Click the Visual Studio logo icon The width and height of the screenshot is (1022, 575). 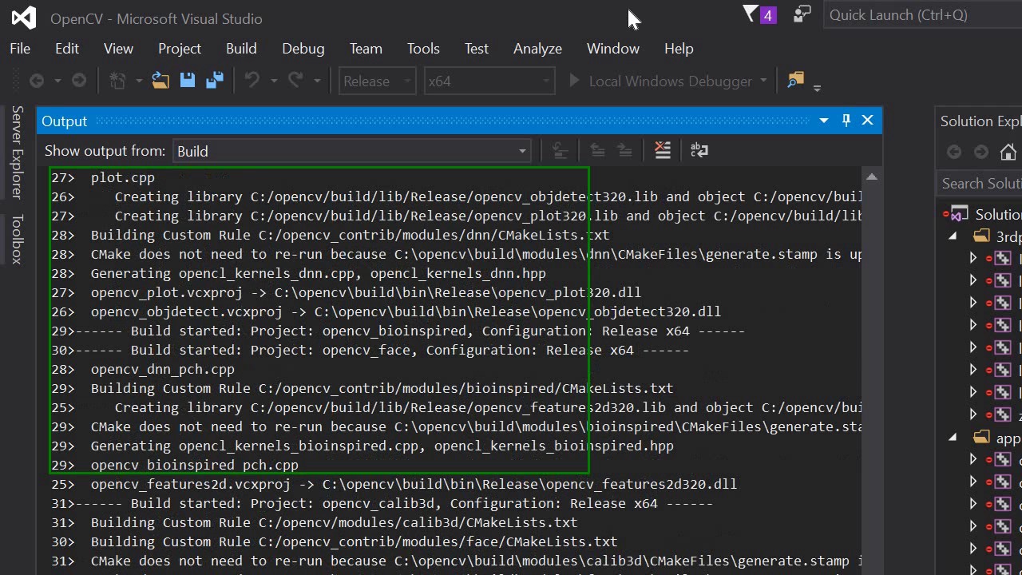(x=24, y=18)
